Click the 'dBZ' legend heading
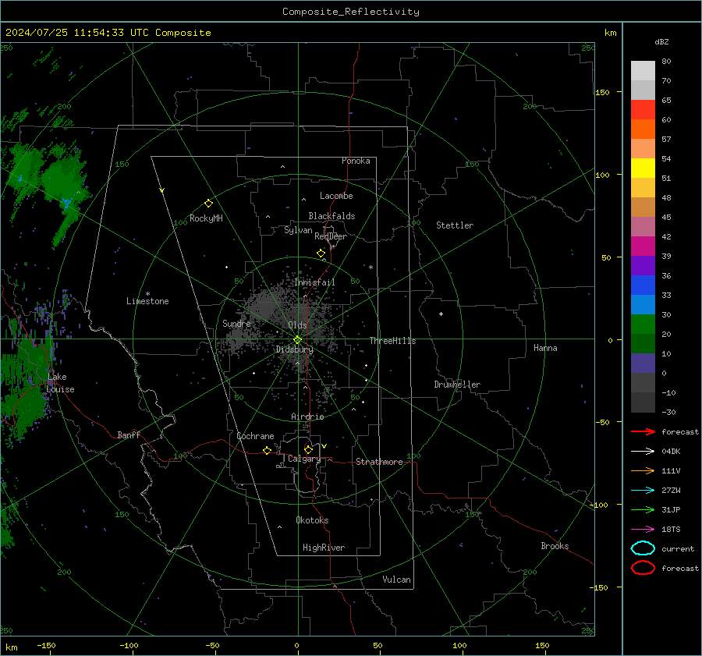This screenshot has height=656, width=702. [x=661, y=41]
